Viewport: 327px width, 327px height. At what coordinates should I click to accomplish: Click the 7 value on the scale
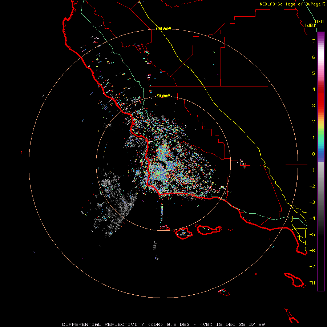[x=314, y=41]
